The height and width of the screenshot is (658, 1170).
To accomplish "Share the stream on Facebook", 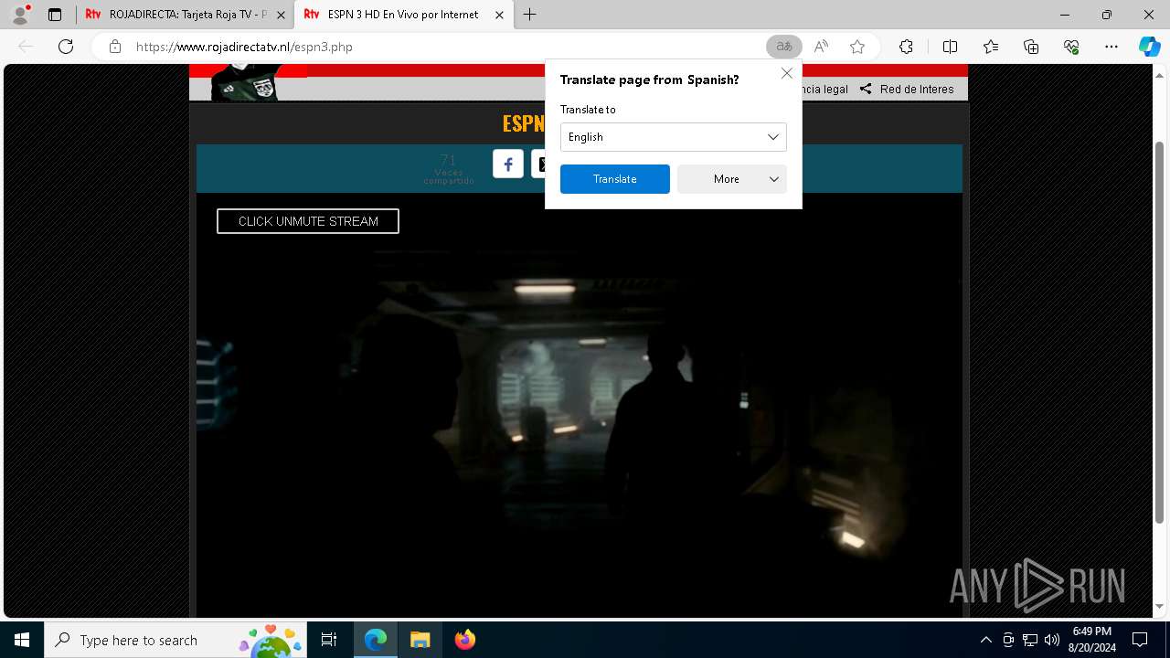I will (508, 164).
